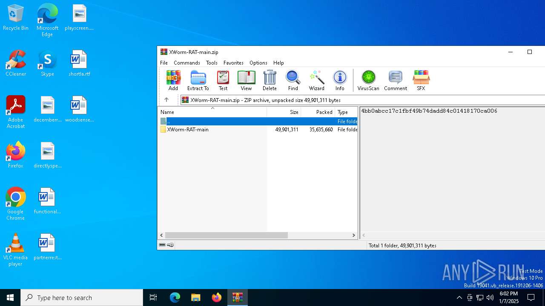This screenshot has height=306, width=545.
Task: Open the Options menu
Action: (258, 62)
